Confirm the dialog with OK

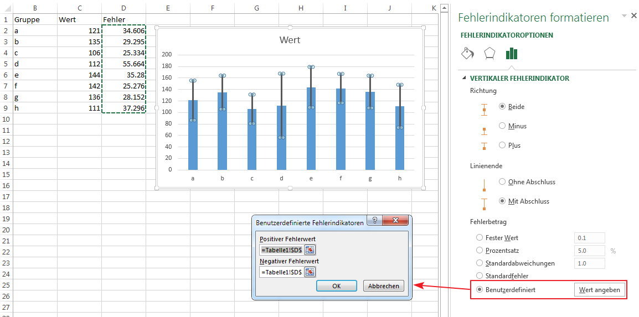pos(336,285)
